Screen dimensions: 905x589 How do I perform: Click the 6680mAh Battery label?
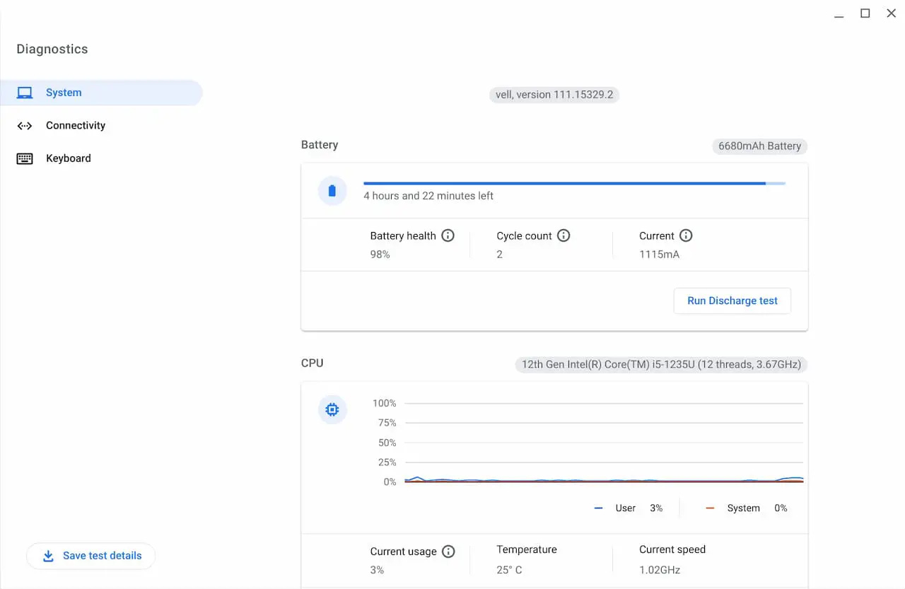point(759,146)
